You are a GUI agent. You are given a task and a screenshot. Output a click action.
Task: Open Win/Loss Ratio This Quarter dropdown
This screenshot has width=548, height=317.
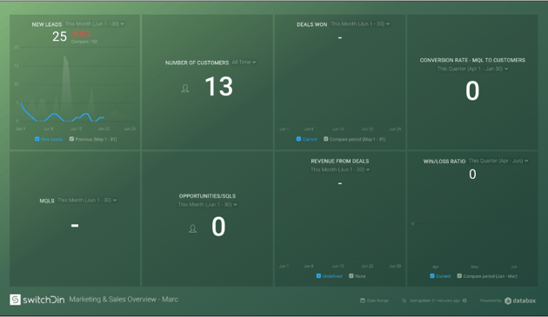pos(498,161)
